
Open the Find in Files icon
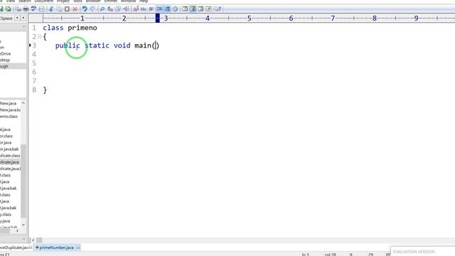(x=118, y=9)
